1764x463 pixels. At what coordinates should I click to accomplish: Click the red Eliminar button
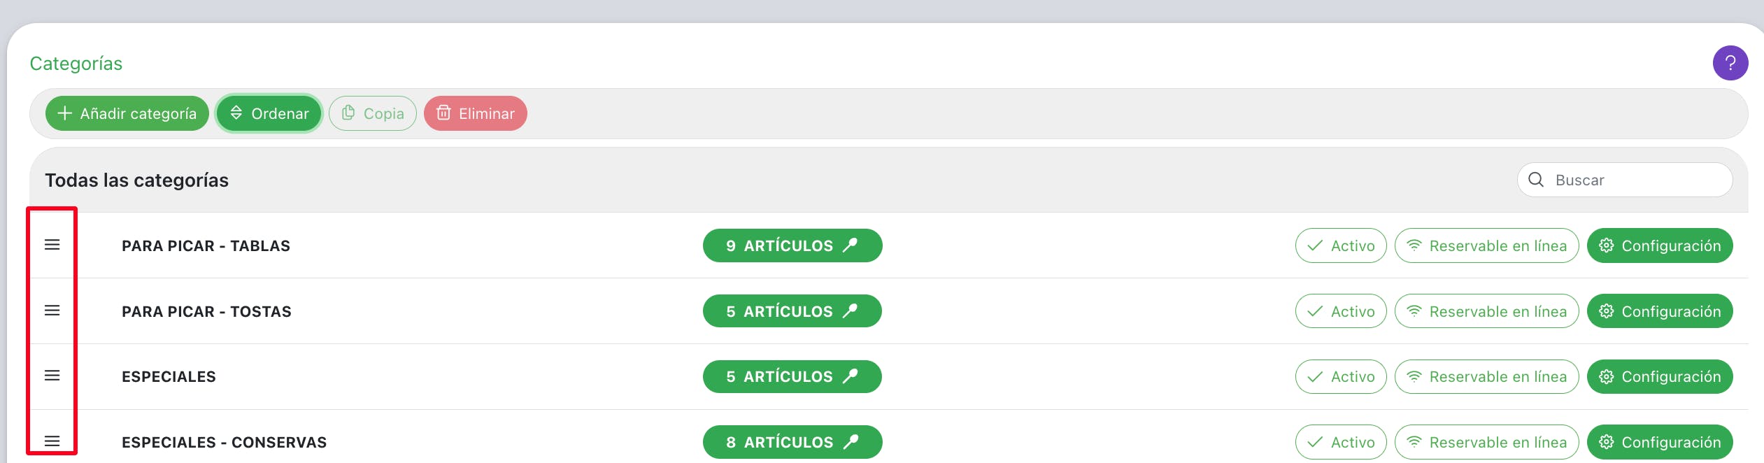click(x=476, y=113)
